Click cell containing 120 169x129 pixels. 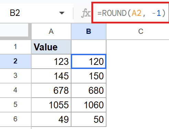[x=89, y=61]
